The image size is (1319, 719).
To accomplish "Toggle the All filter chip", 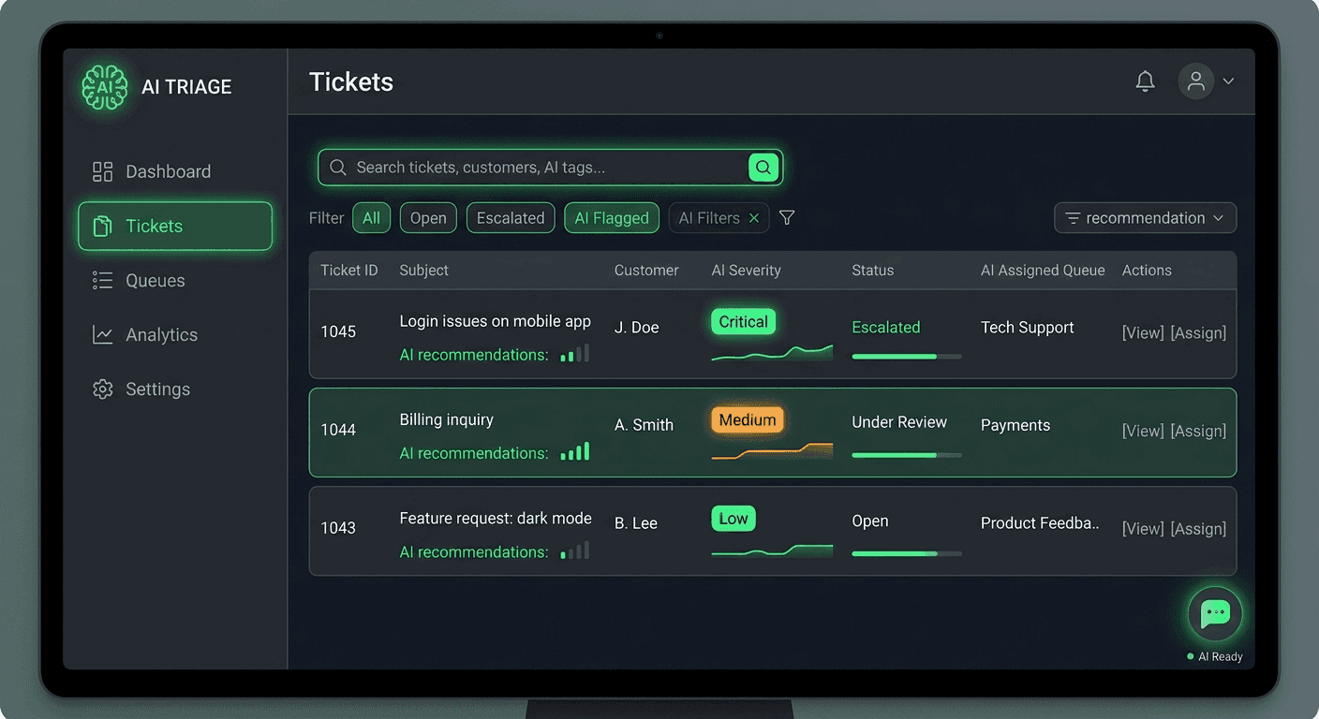I will click(x=371, y=218).
